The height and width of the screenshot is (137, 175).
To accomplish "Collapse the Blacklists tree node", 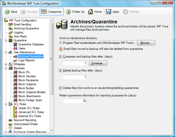I will click(x=6, y=68).
